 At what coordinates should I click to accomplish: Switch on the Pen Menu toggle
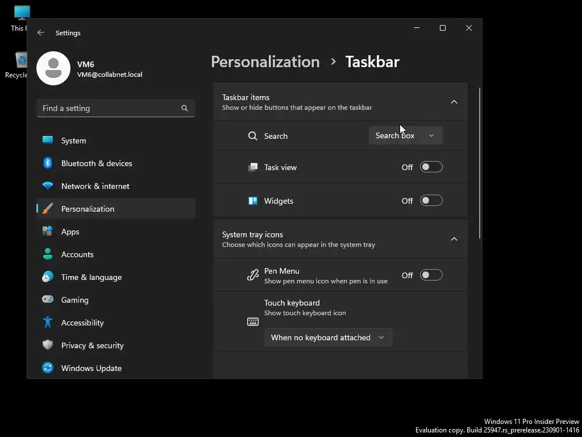[431, 275]
